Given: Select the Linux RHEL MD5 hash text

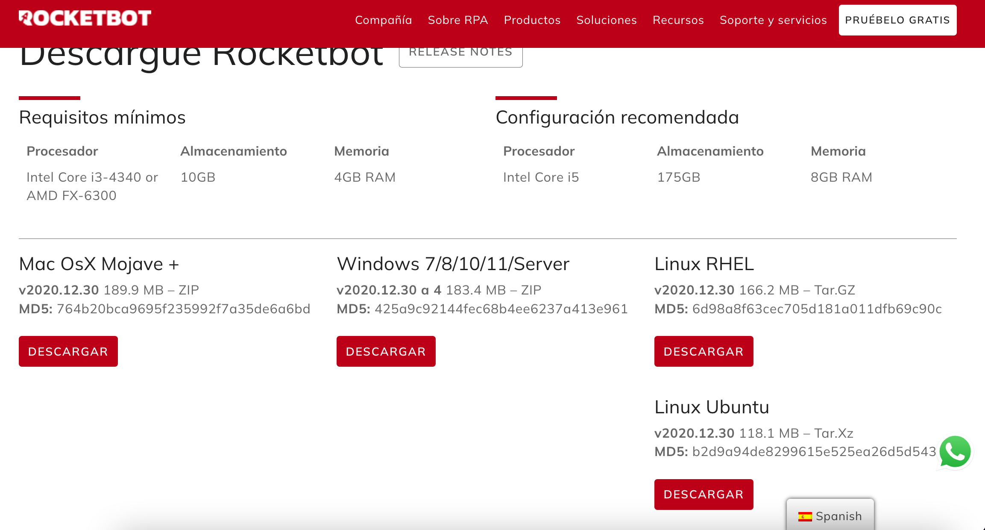Looking at the screenshot, I should coord(817,309).
